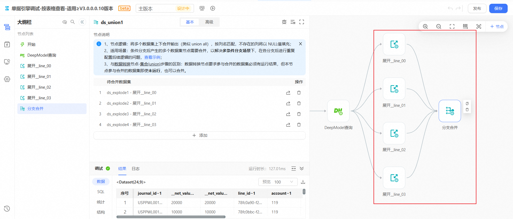Viewport: 513px width, 219px height.
Task: Click the 保存 button
Action: point(498,9)
